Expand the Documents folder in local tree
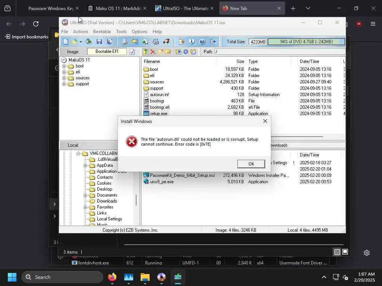 (85, 195)
